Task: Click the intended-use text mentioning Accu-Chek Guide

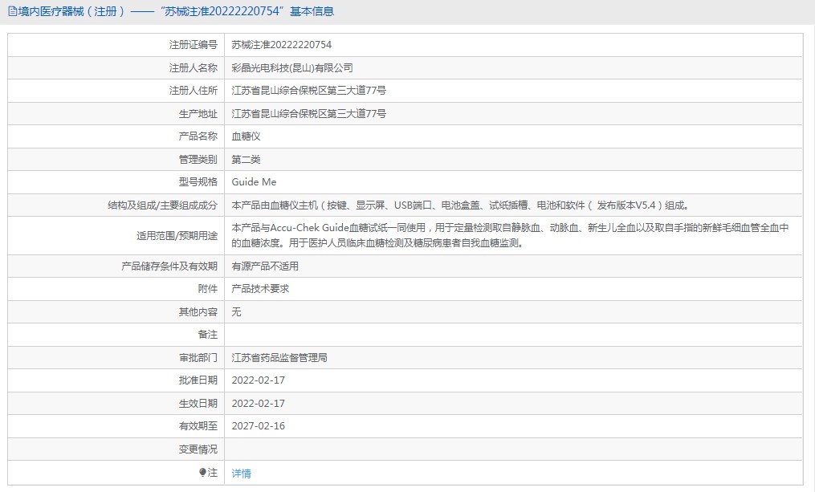Action: tap(510, 235)
